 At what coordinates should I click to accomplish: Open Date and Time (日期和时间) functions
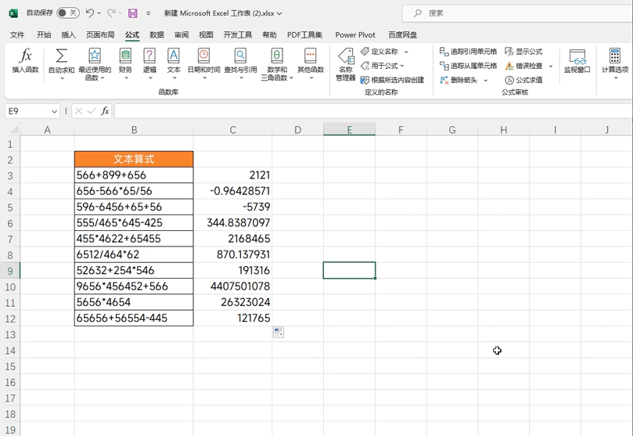click(204, 63)
